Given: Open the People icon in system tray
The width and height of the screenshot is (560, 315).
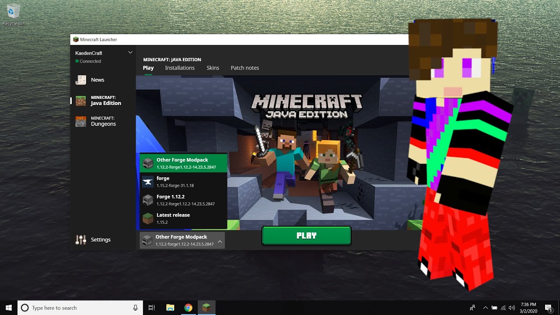Looking at the screenshot, I should point(472,308).
